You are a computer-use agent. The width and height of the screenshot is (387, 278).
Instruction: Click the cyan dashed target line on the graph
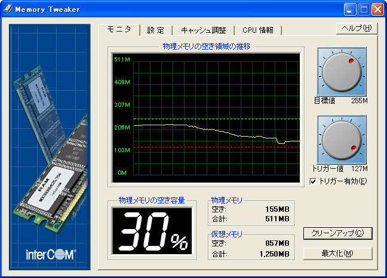(x=217, y=119)
